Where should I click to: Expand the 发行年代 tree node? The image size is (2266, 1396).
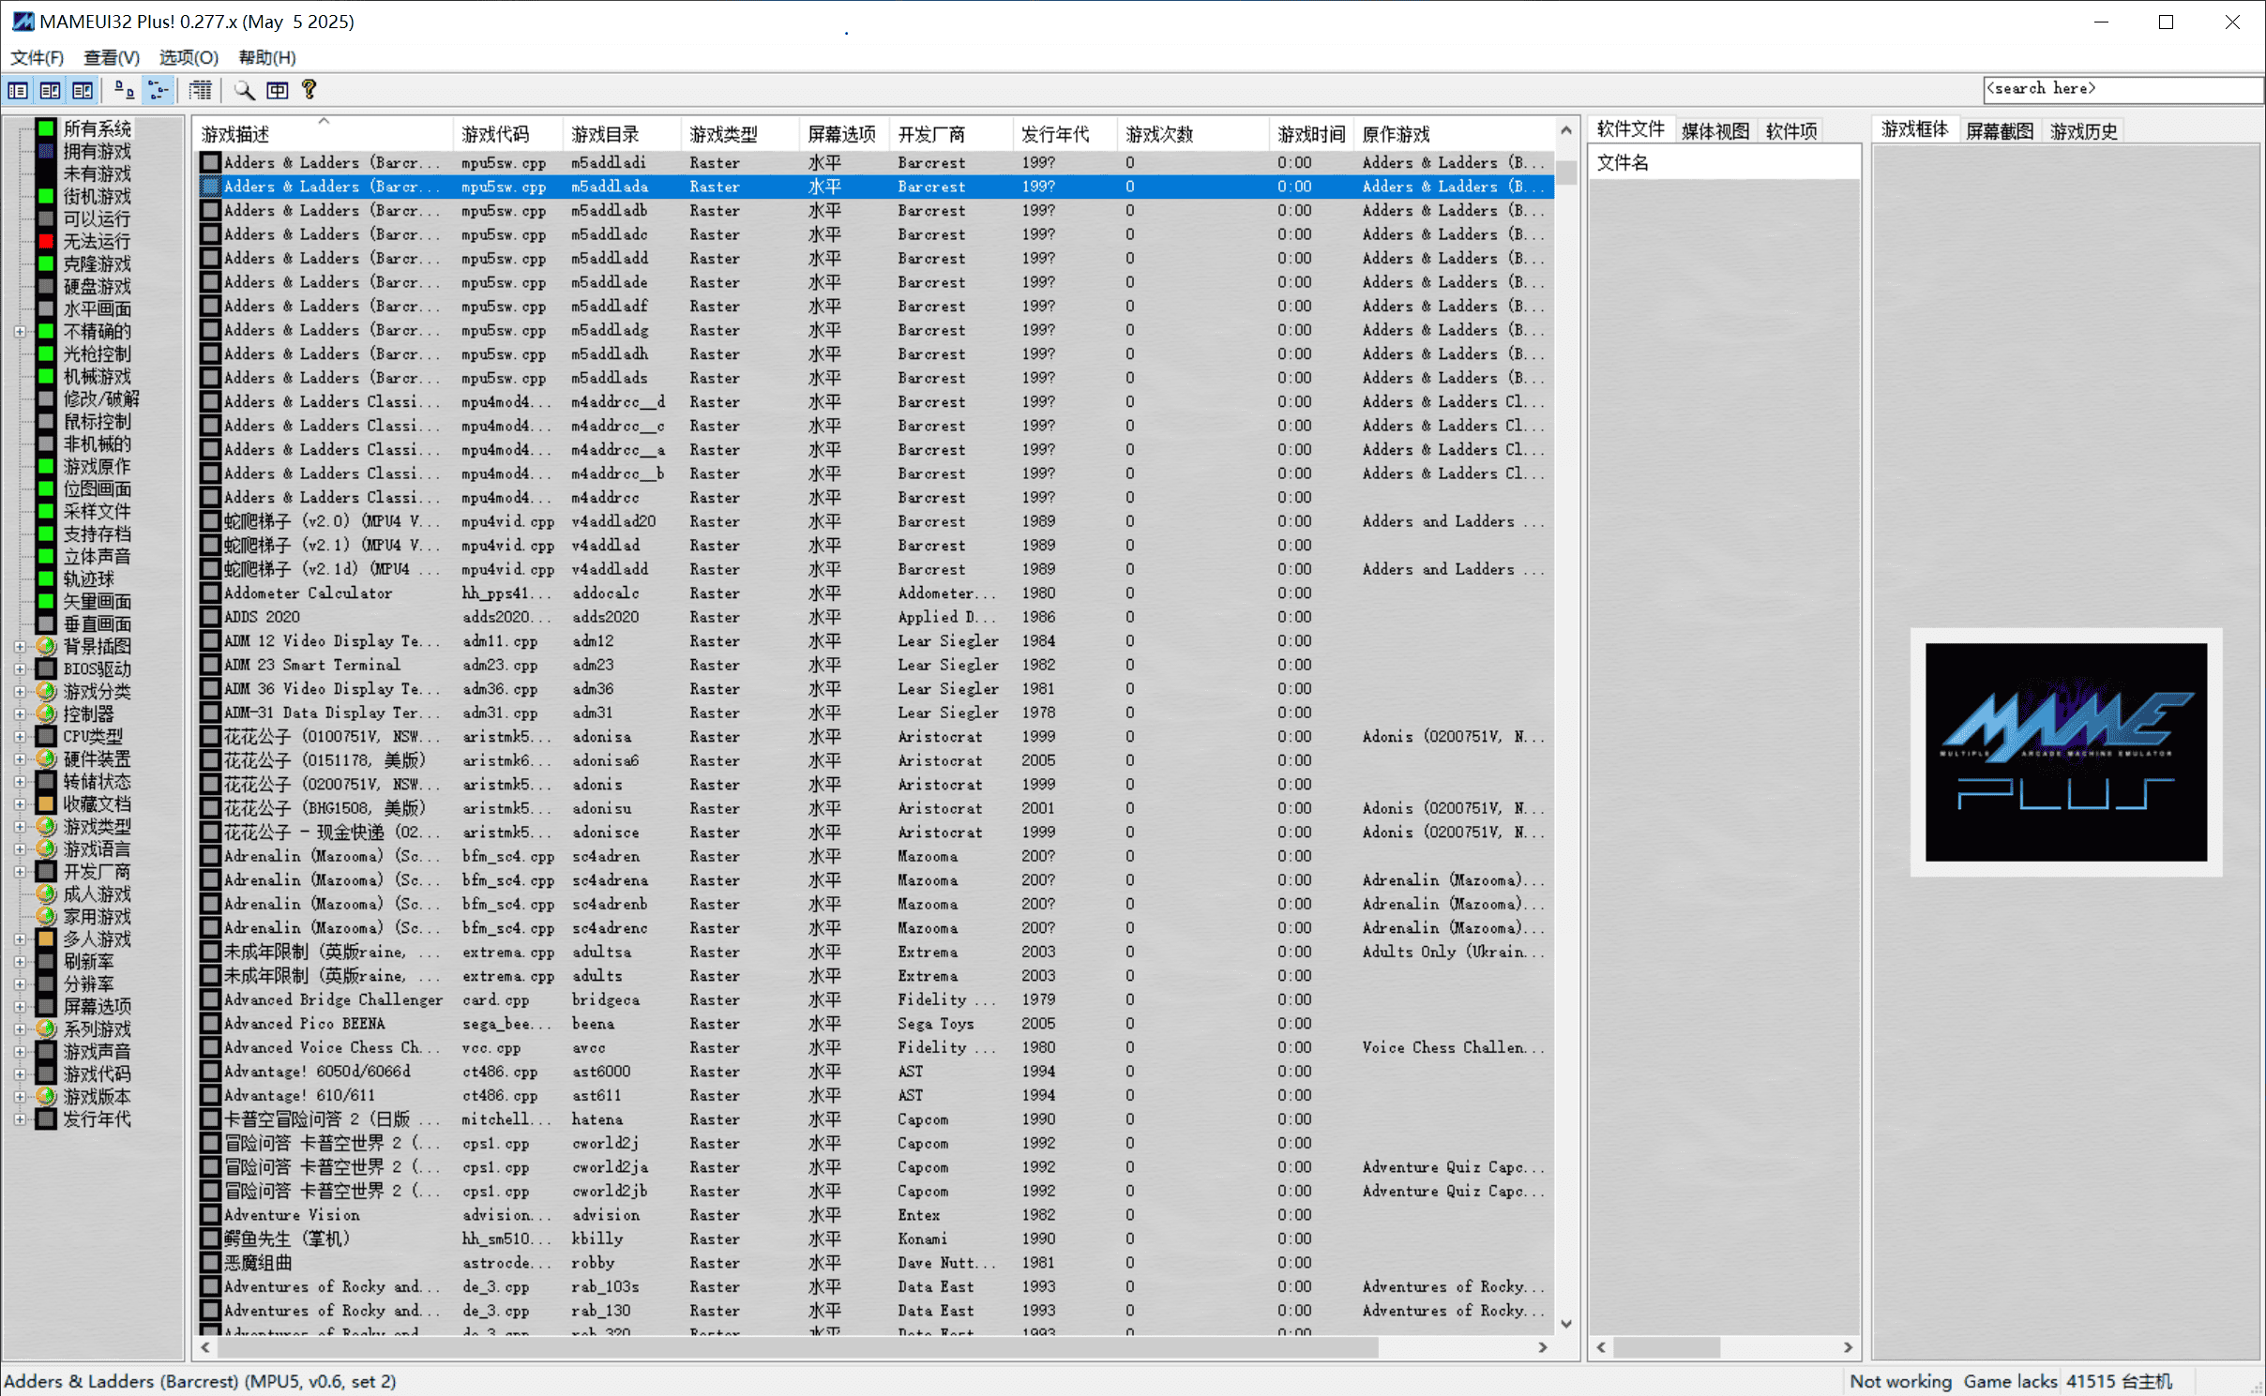tap(20, 1119)
